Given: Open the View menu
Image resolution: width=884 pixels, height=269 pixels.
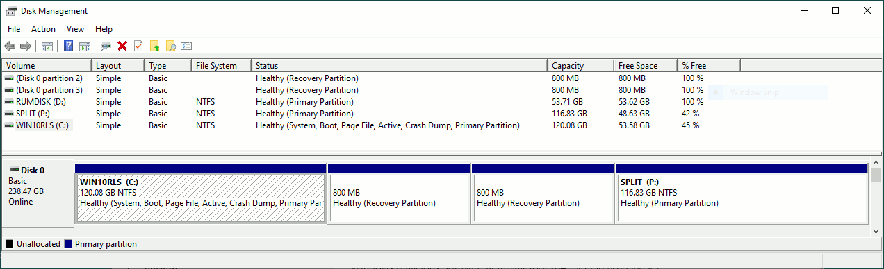Looking at the screenshot, I should (x=75, y=29).
